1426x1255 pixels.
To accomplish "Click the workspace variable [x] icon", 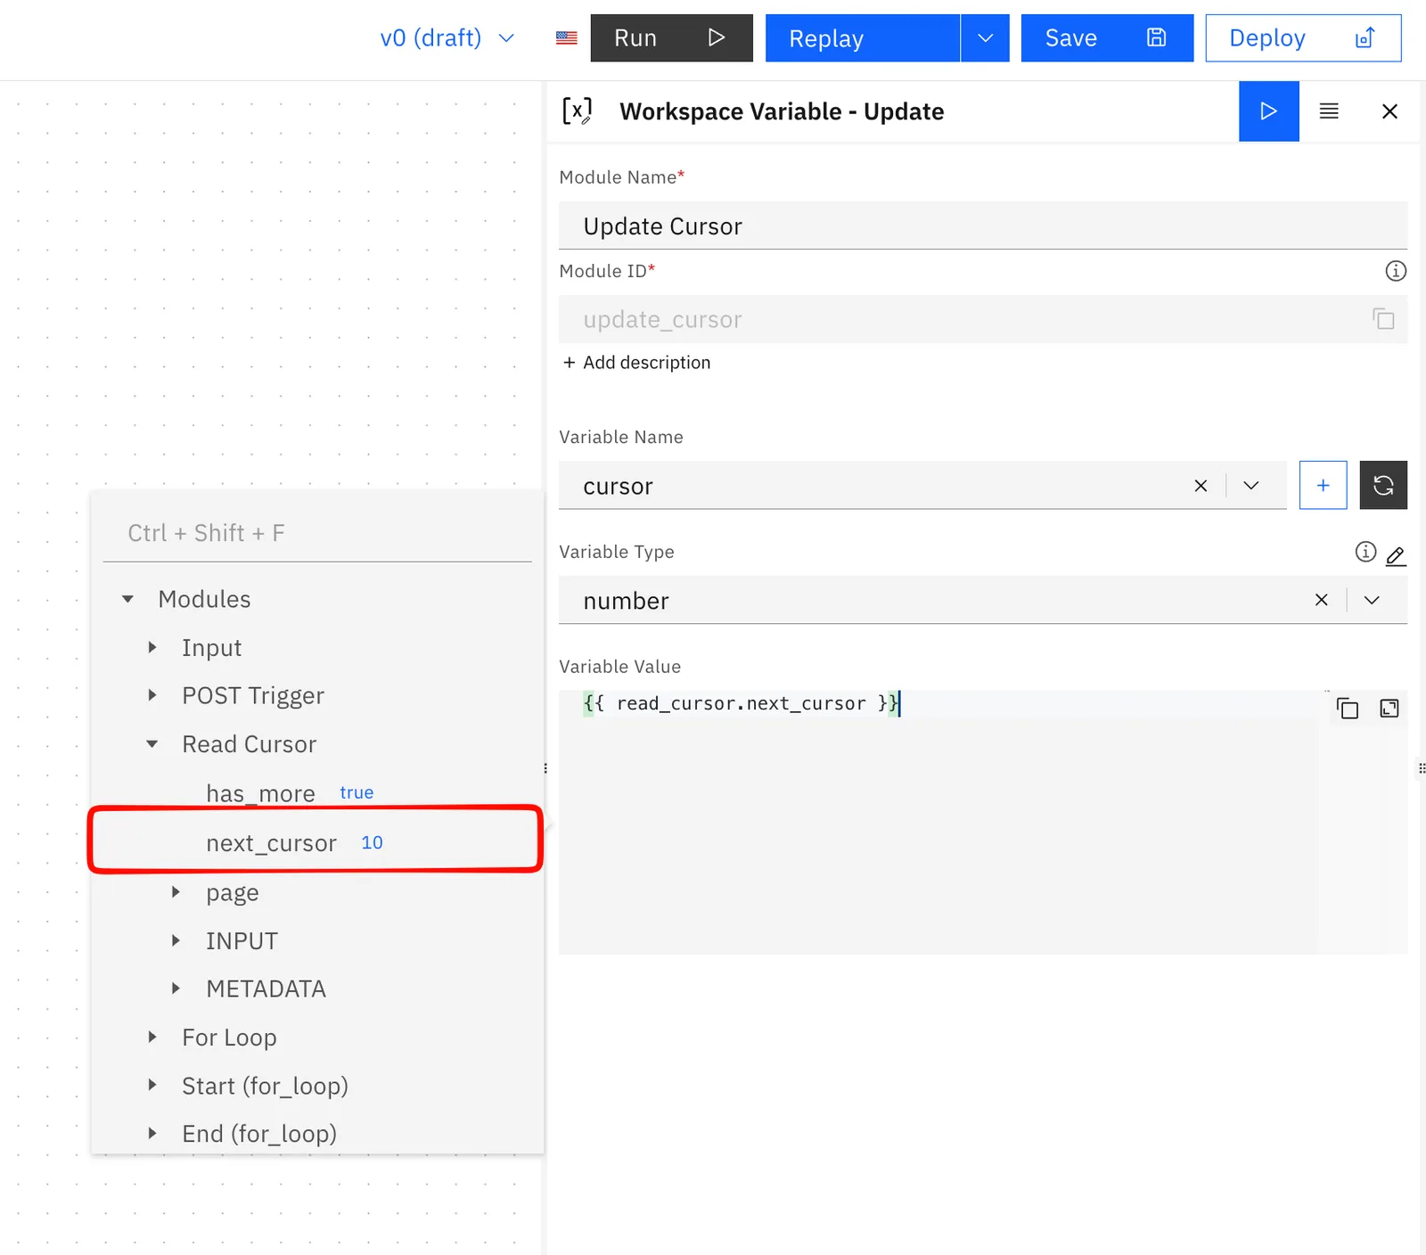I will click(577, 111).
